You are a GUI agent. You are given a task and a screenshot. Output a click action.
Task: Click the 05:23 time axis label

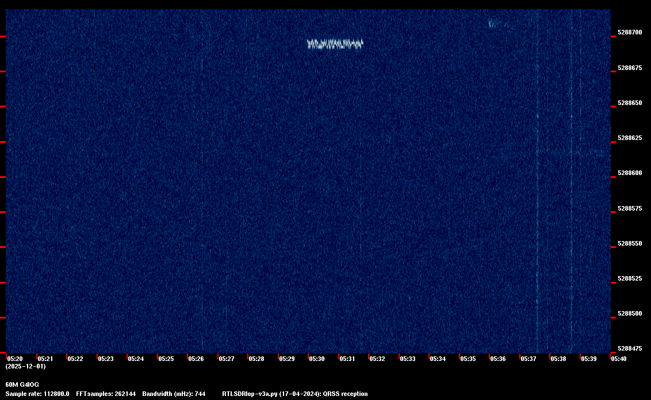[x=105, y=359]
